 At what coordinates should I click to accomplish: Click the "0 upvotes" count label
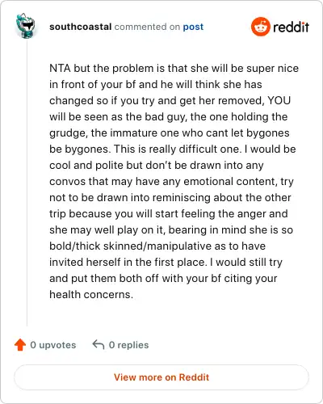coord(53,345)
